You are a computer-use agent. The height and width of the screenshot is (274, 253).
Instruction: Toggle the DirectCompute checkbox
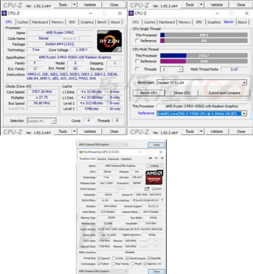click(x=127, y=258)
